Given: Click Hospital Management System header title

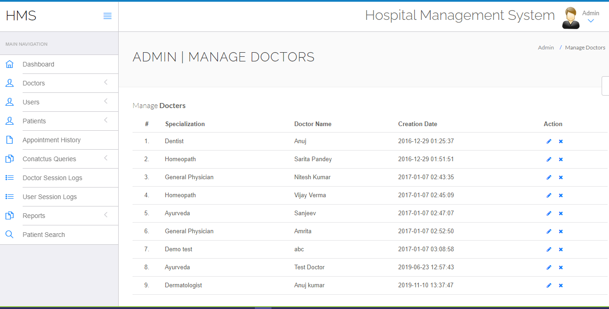Looking at the screenshot, I should pyautogui.click(x=460, y=15).
